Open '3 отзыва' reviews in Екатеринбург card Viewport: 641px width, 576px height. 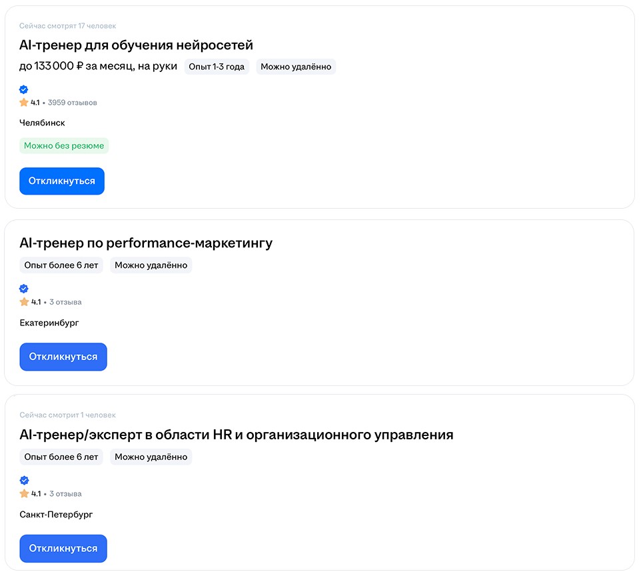coord(65,302)
